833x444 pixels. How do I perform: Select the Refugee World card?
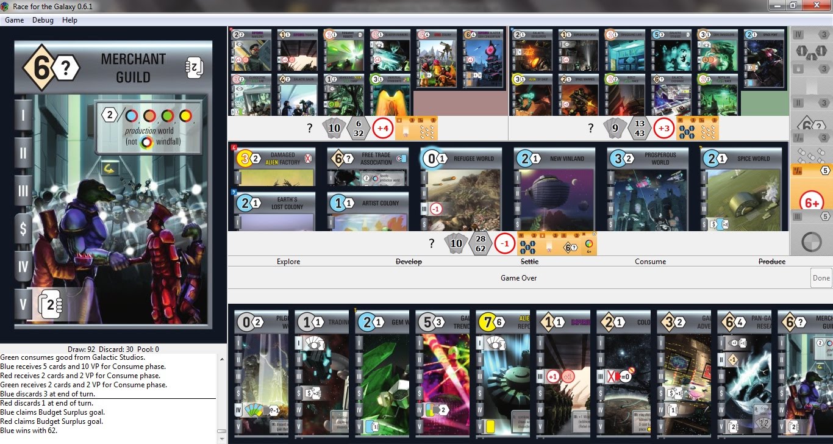(x=461, y=189)
